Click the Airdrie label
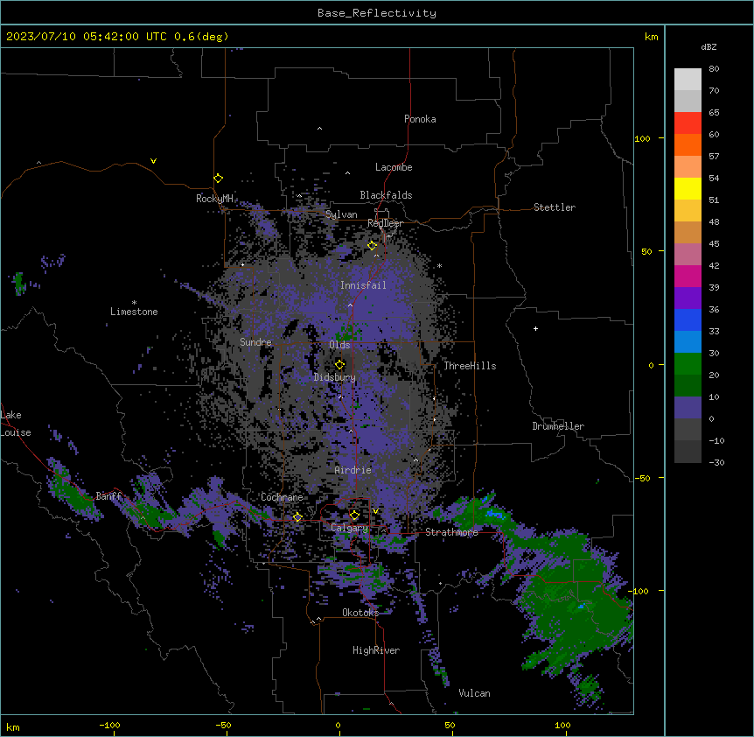 [353, 470]
